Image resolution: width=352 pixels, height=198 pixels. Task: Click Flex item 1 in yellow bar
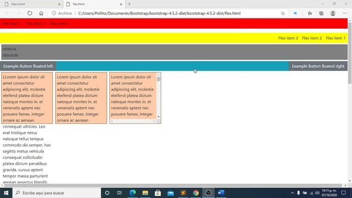[x=335, y=38]
